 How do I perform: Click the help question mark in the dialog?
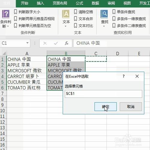coord(124,76)
